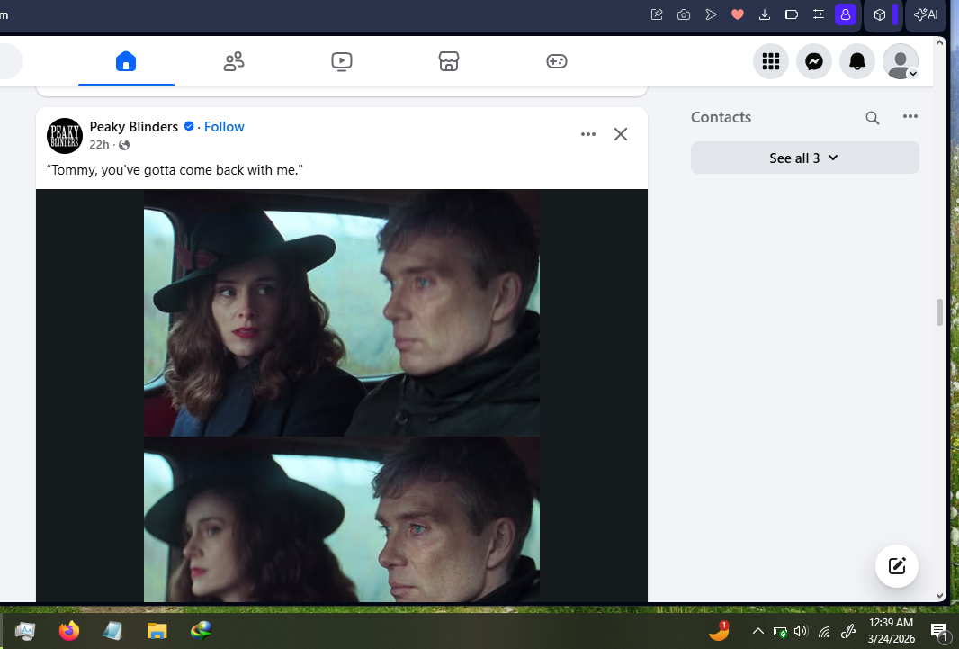Follow the Peaky Blinders page

[224, 126]
